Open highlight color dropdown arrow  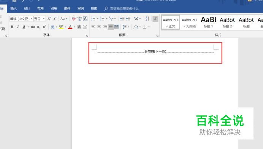click(66, 27)
